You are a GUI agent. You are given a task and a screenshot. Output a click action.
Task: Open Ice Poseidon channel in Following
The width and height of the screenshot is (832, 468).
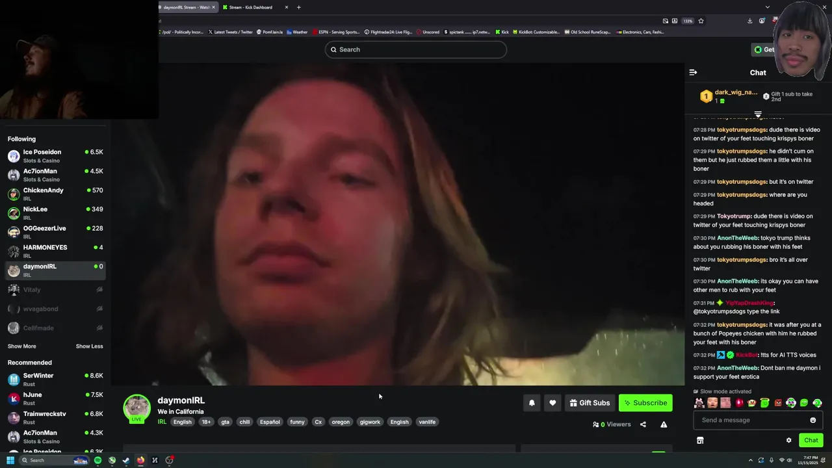55,156
